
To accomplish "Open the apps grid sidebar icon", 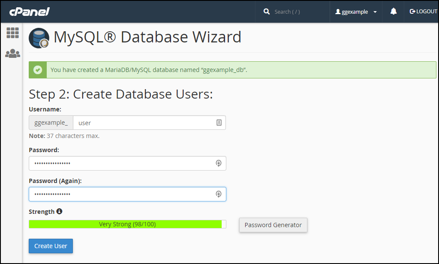I will (12, 33).
